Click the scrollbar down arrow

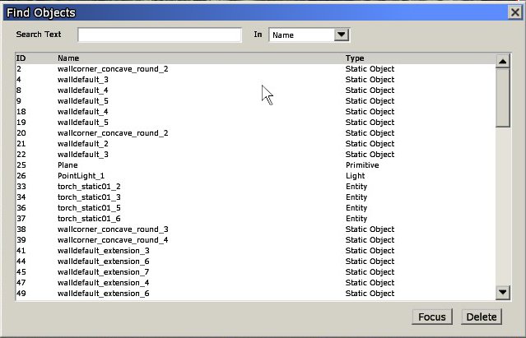coord(503,293)
